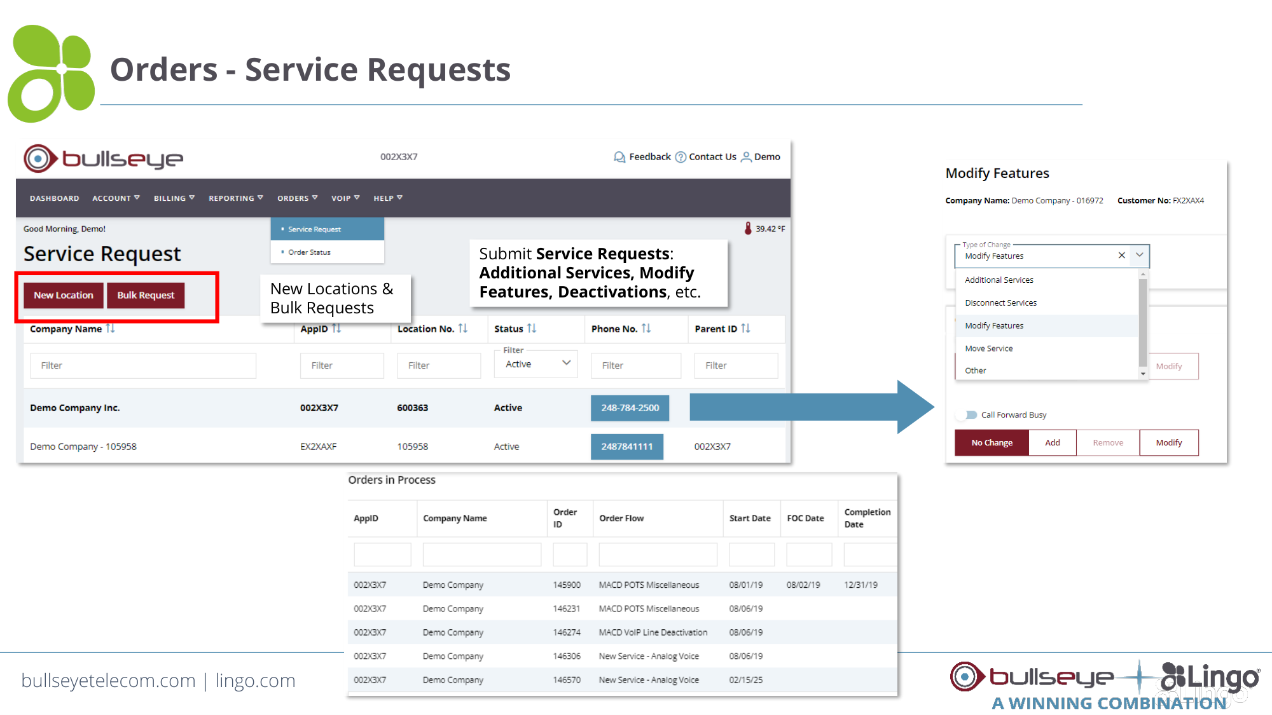Click the AppID filter field
1272x715 pixels.
(x=342, y=366)
